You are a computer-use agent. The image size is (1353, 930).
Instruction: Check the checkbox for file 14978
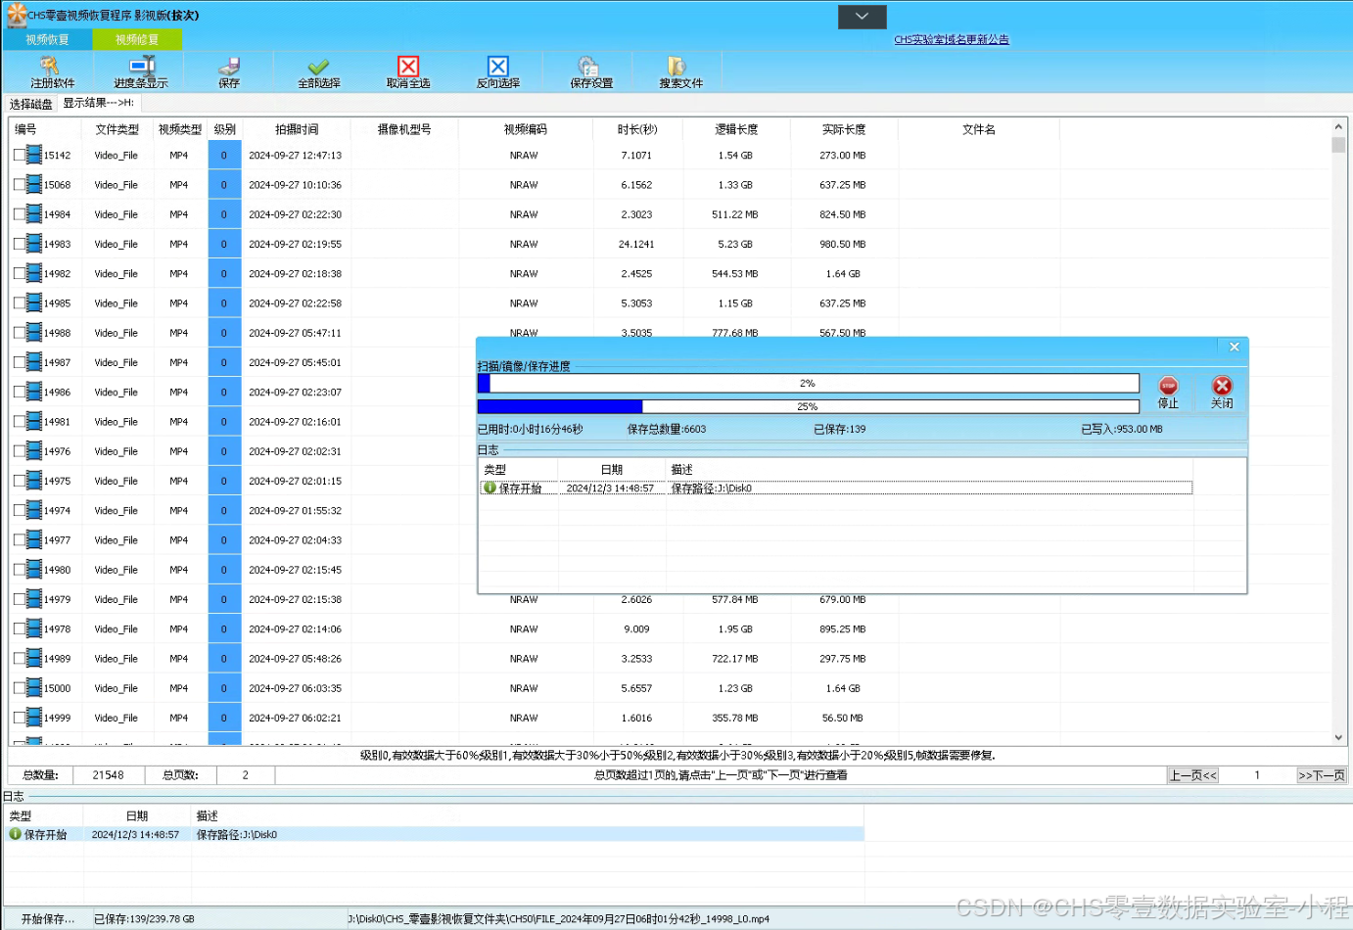click(20, 628)
